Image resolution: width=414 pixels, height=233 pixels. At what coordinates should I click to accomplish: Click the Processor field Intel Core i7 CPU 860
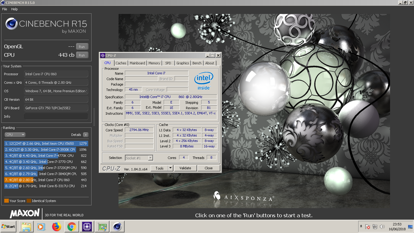tap(56, 74)
